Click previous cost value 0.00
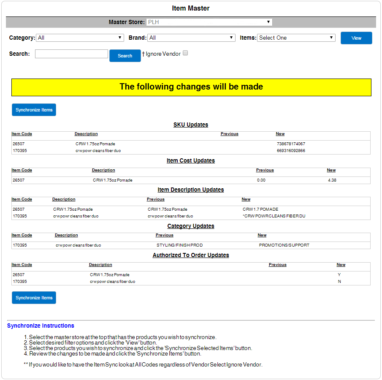This screenshot has width=382, height=380. [x=261, y=180]
